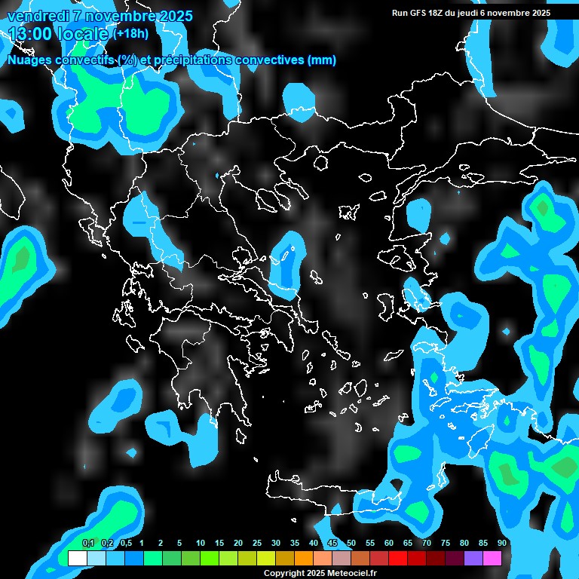Select the 'Run GFS 18Z du jeudi 6 novembre 2025' label

click(x=471, y=13)
